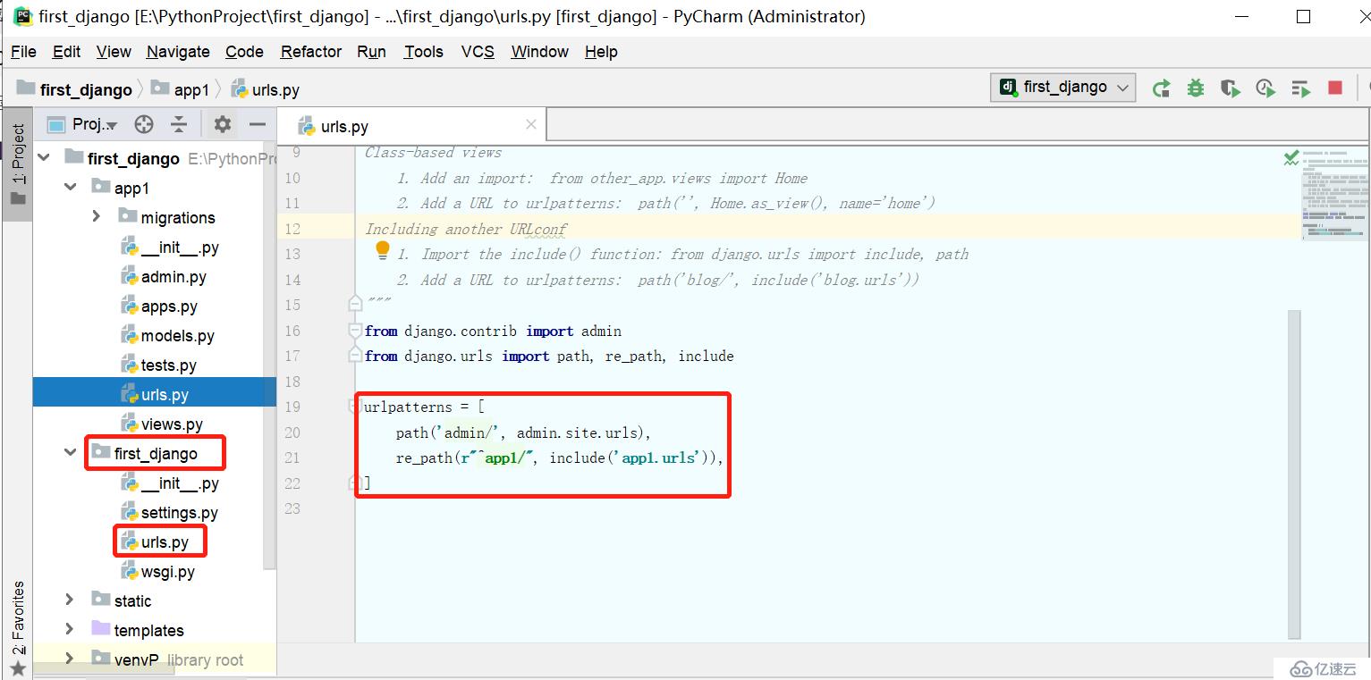Open the Edit menu

coord(66,52)
